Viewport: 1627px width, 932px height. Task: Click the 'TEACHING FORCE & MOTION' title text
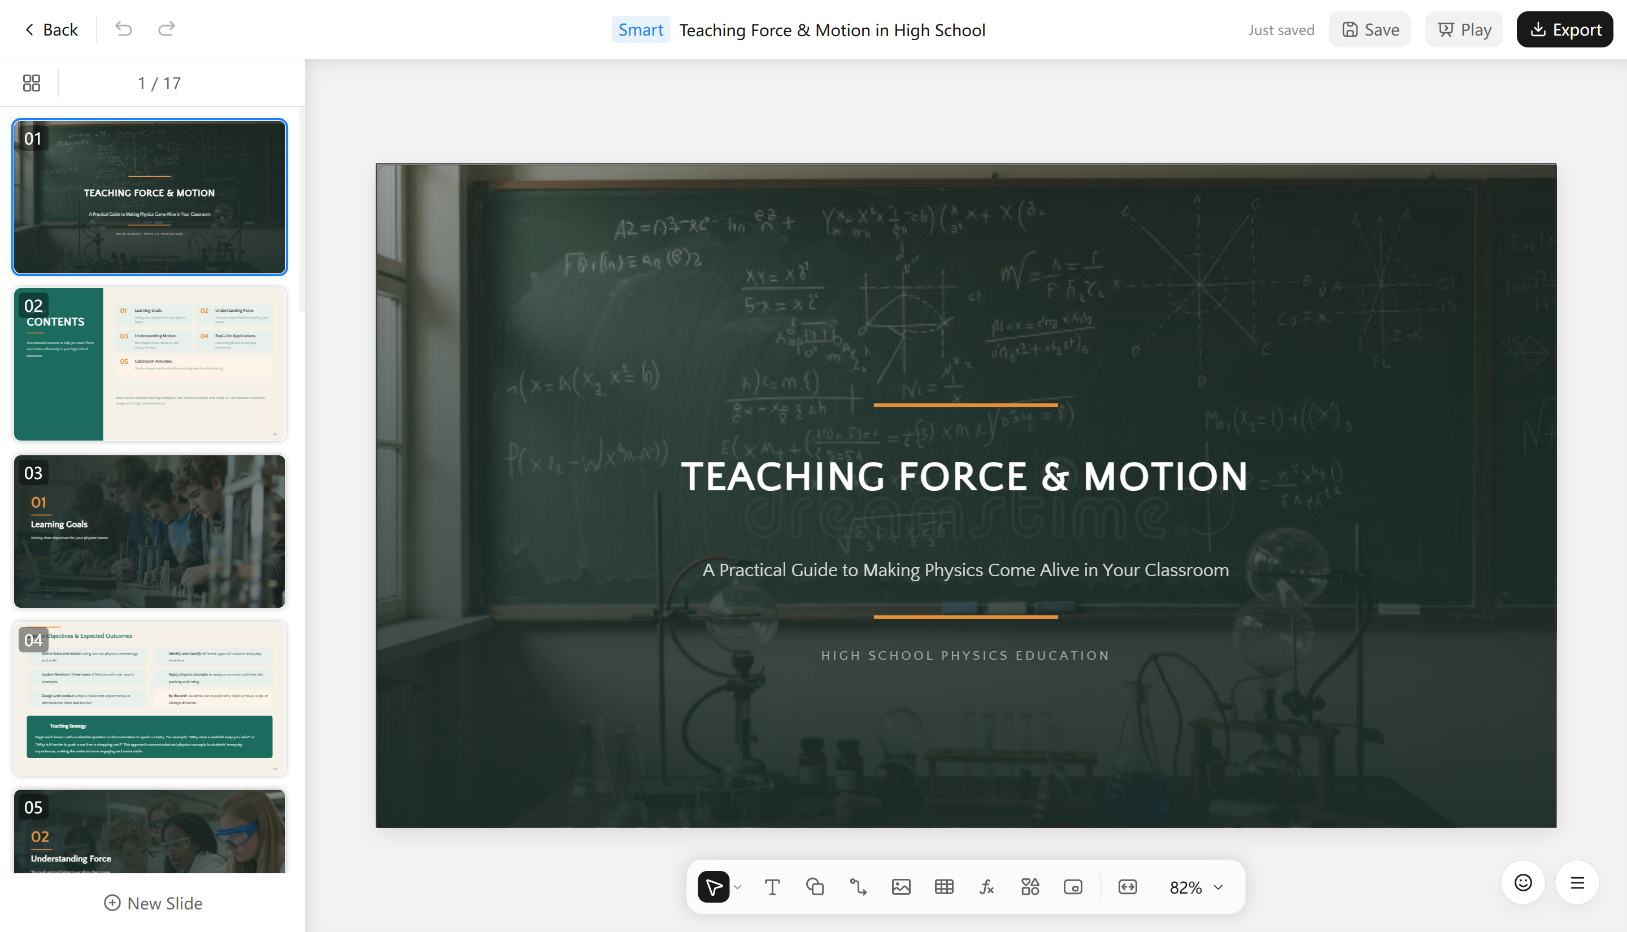pos(965,477)
